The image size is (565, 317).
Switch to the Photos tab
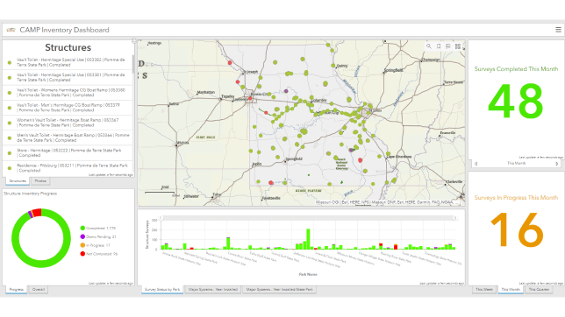tap(40, 181)
